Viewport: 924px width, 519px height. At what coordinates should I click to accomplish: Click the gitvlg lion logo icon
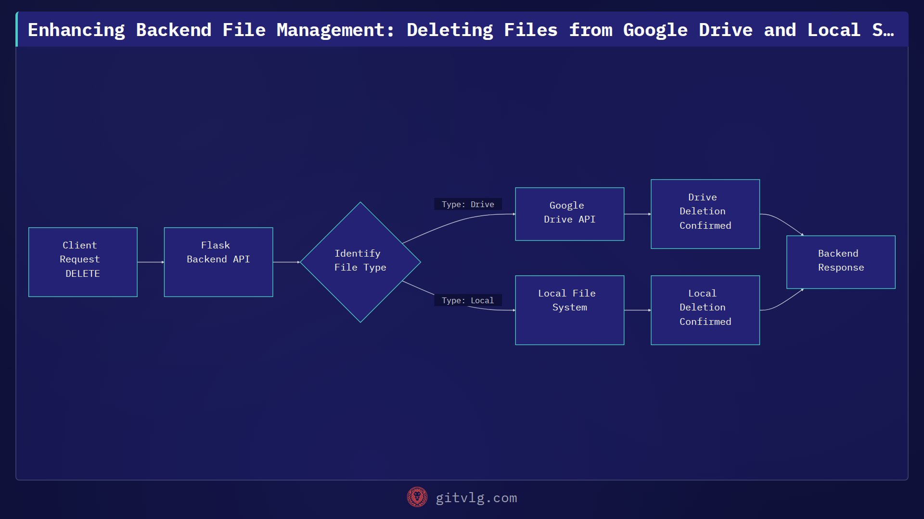coord(417,497)
